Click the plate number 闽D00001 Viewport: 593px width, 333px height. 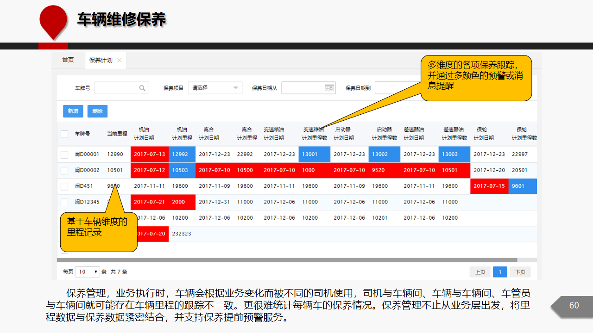[87, 154]
